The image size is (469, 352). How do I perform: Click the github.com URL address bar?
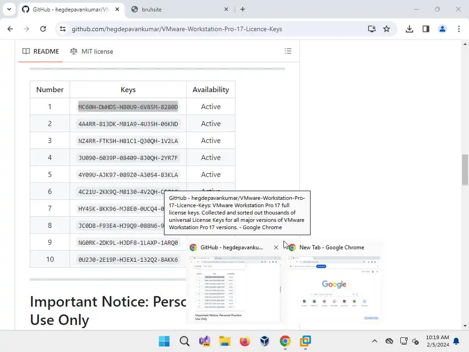click(177, 29)
